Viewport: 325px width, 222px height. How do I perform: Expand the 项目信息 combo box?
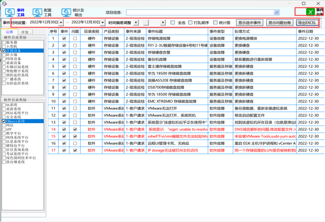(x=276, y=12)
